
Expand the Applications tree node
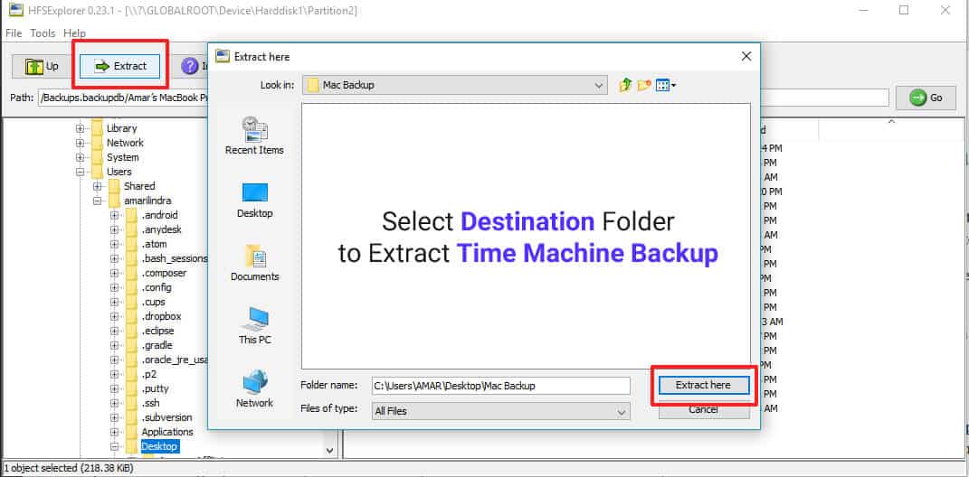(114, 432)
